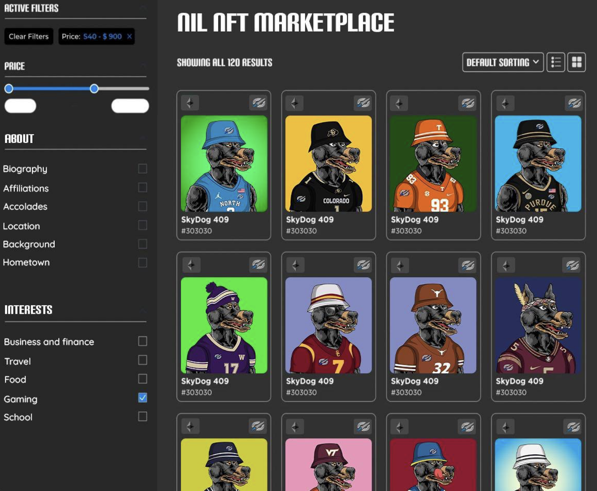Viewport: 597px width, 491px height.
Task: Toggle the Location checkbox
Action: click(143, 225)
